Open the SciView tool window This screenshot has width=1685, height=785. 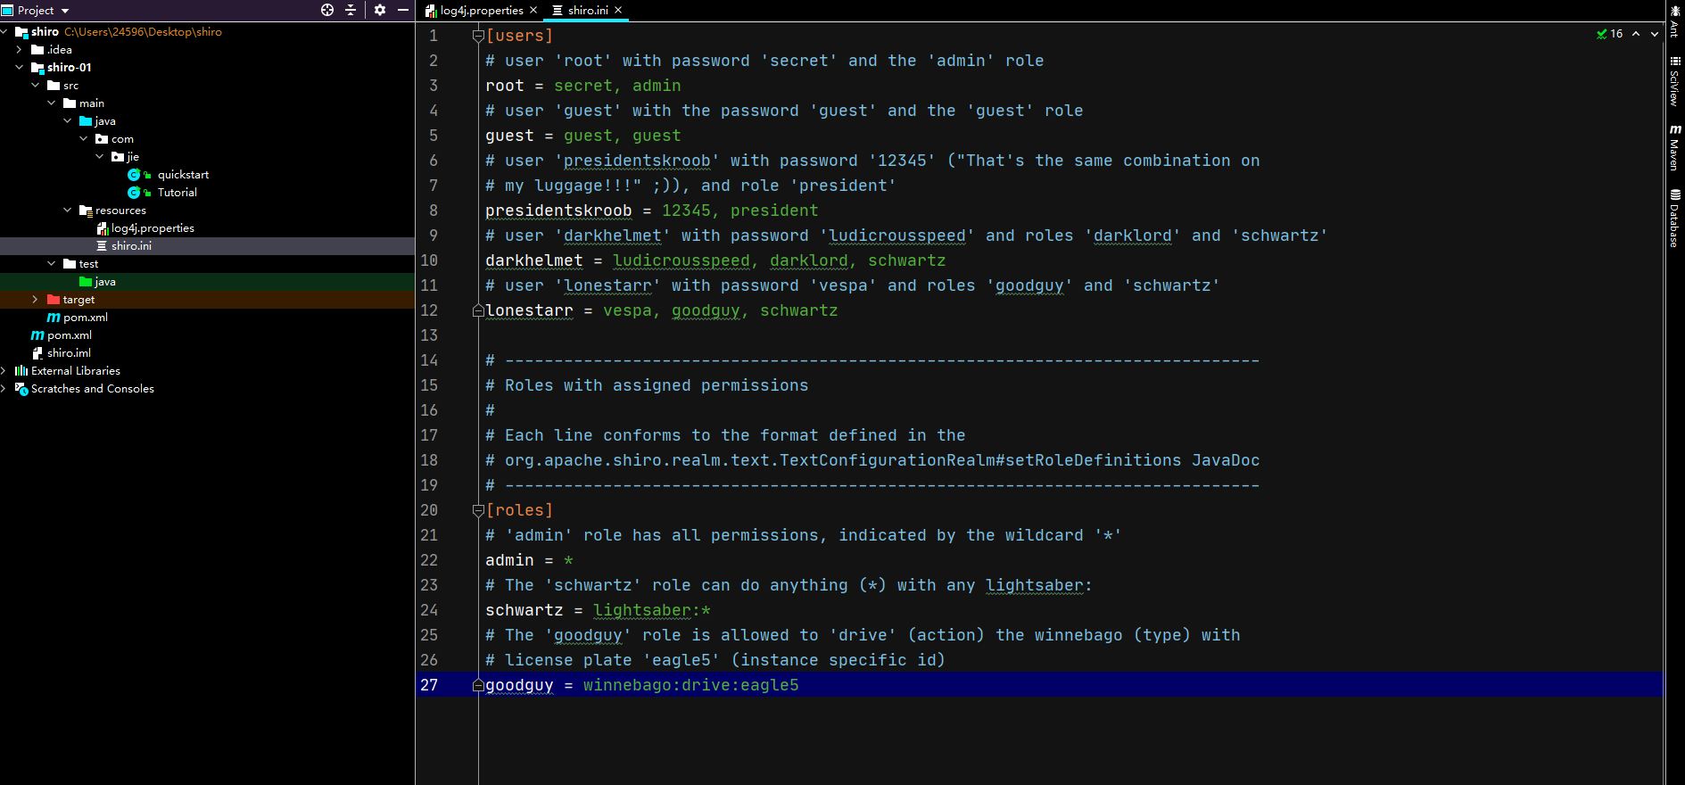pos(1675,82)
